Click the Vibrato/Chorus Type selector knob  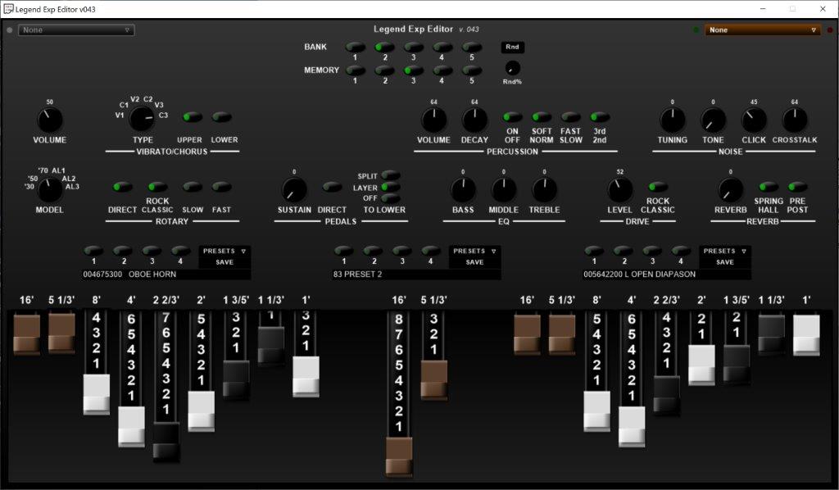(142, 118)
